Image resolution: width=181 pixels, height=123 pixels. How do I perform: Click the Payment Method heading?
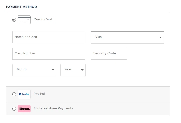point(22,7)
